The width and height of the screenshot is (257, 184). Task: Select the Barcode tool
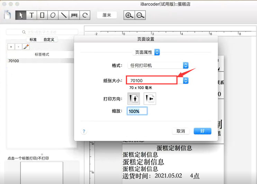click(74, 15)
